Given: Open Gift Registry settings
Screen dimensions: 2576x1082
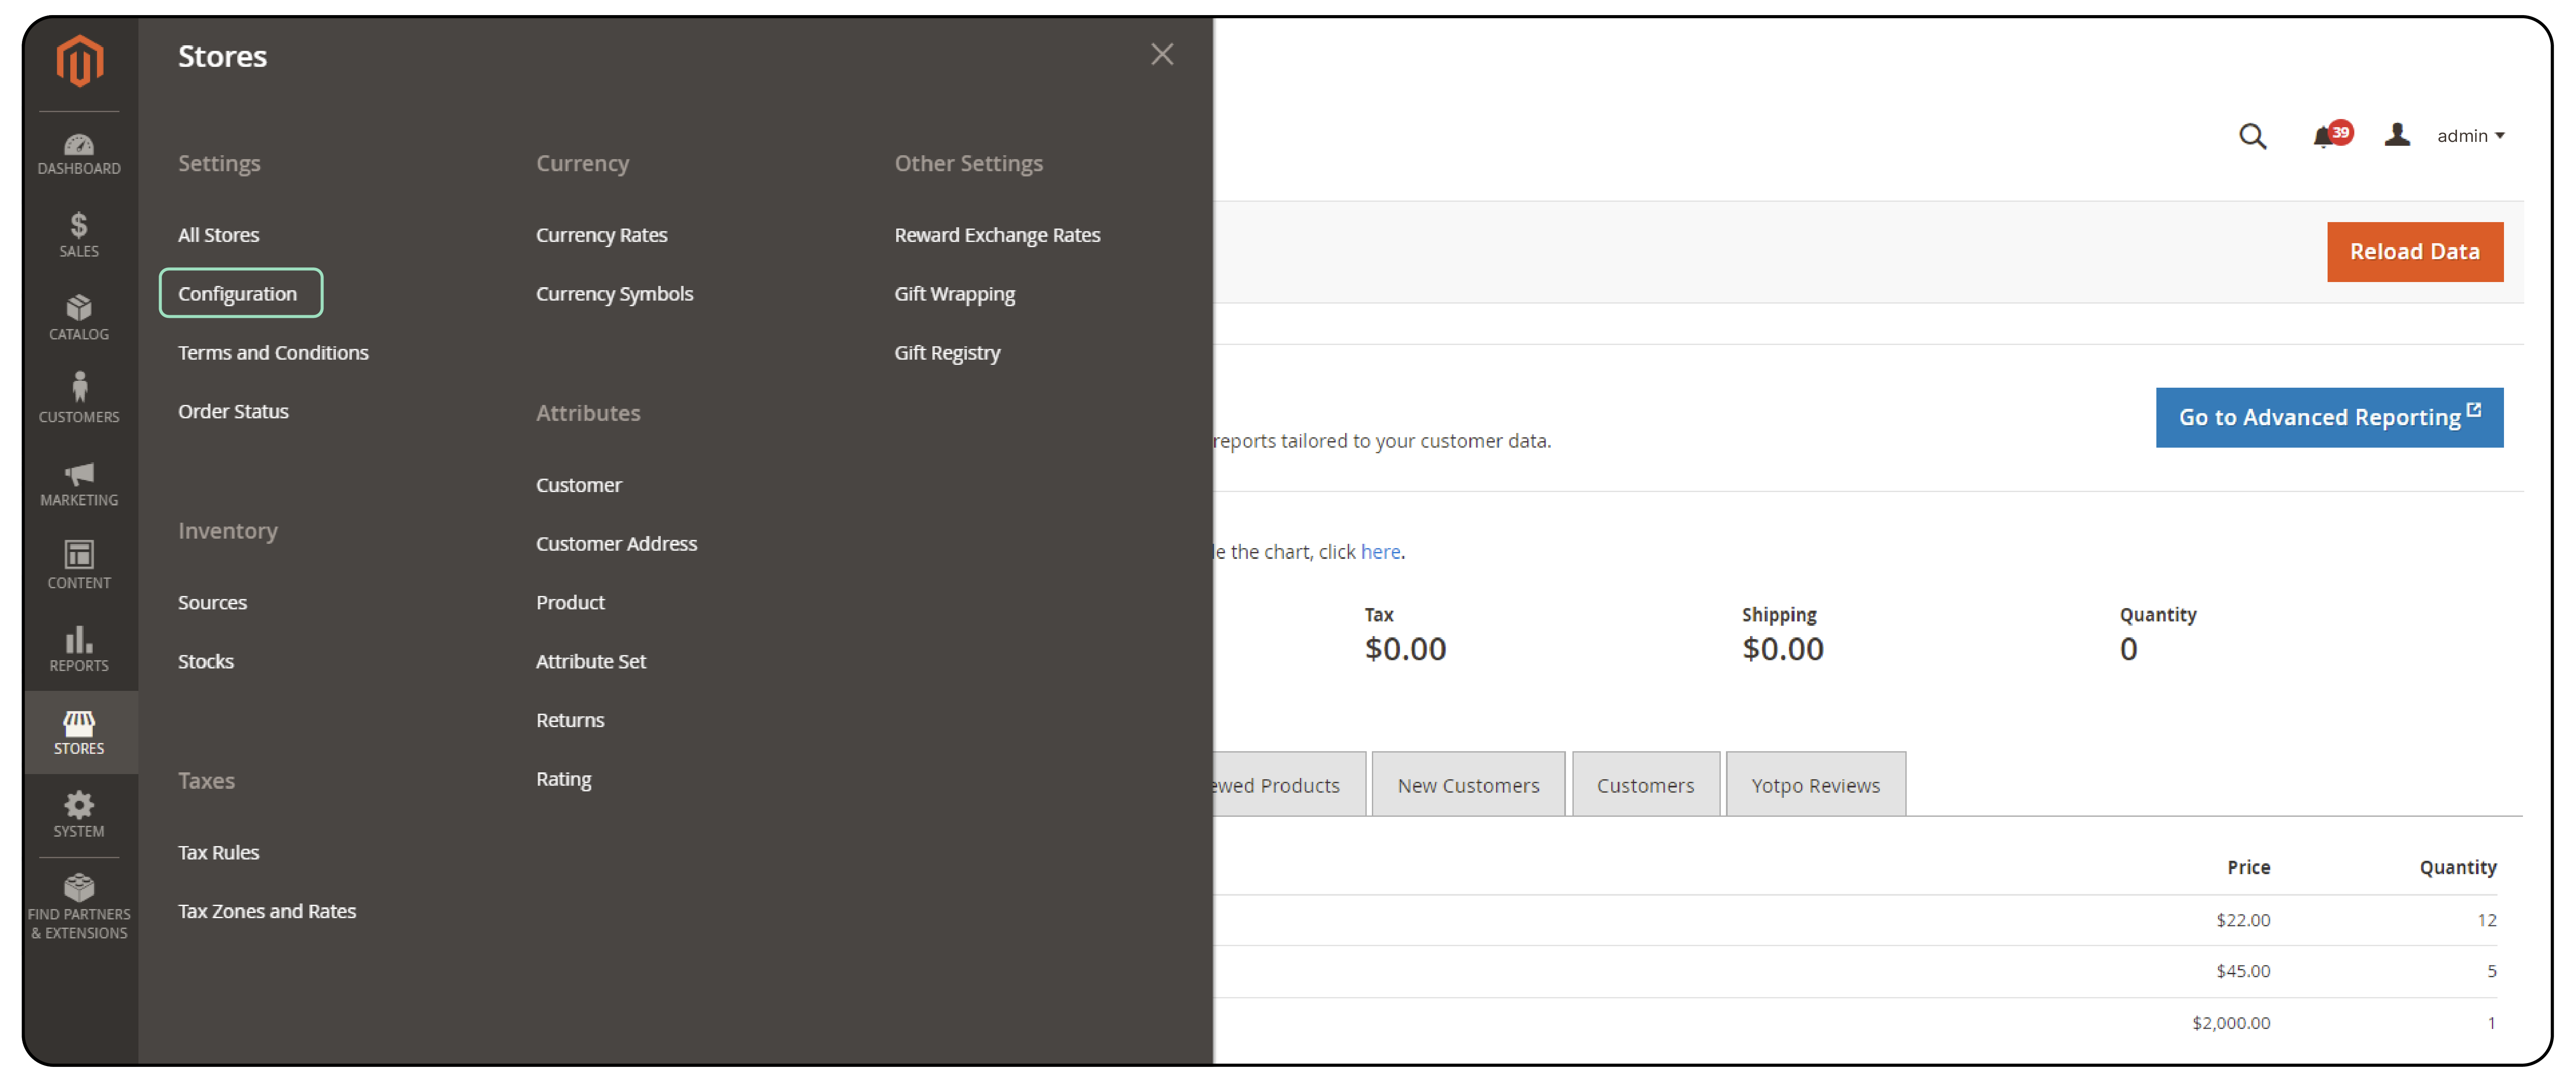Looking at the screenshot, I should coord(947,353).
